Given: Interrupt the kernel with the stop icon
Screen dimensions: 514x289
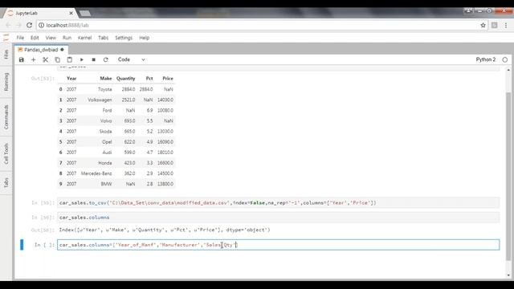Looking at the screenshot, I should click(x=93, y=59).
